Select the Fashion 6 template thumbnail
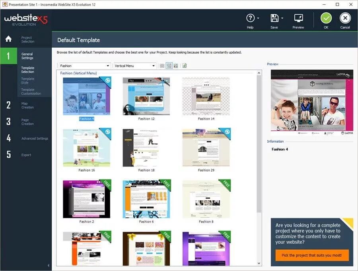The image size is (358, 271). click(146, 199)
